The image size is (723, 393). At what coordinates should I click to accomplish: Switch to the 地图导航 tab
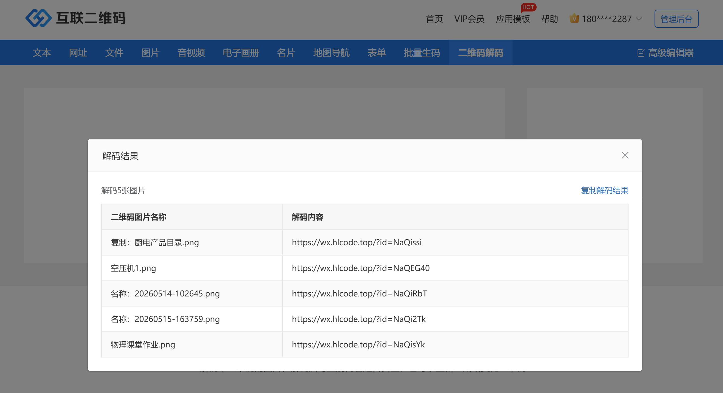(332, 53)
